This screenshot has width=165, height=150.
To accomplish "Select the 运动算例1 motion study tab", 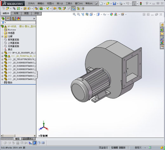I will (28, 139).
